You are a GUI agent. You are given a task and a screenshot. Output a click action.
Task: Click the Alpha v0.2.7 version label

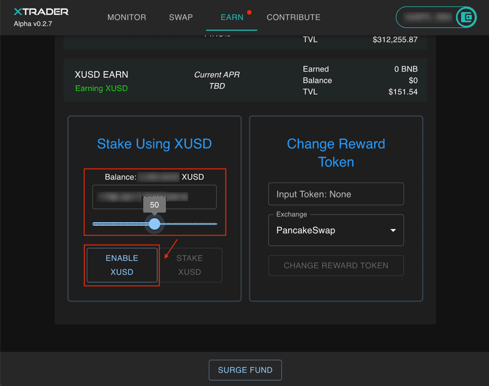tap(33, 24)
